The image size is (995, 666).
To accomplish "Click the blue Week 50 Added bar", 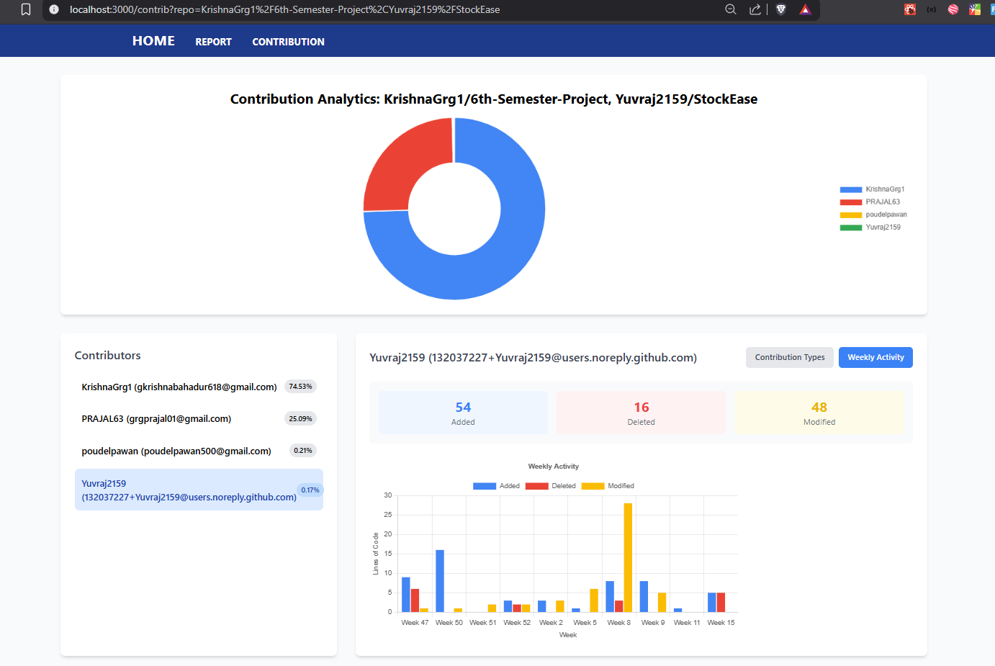I will coord(440,581).
